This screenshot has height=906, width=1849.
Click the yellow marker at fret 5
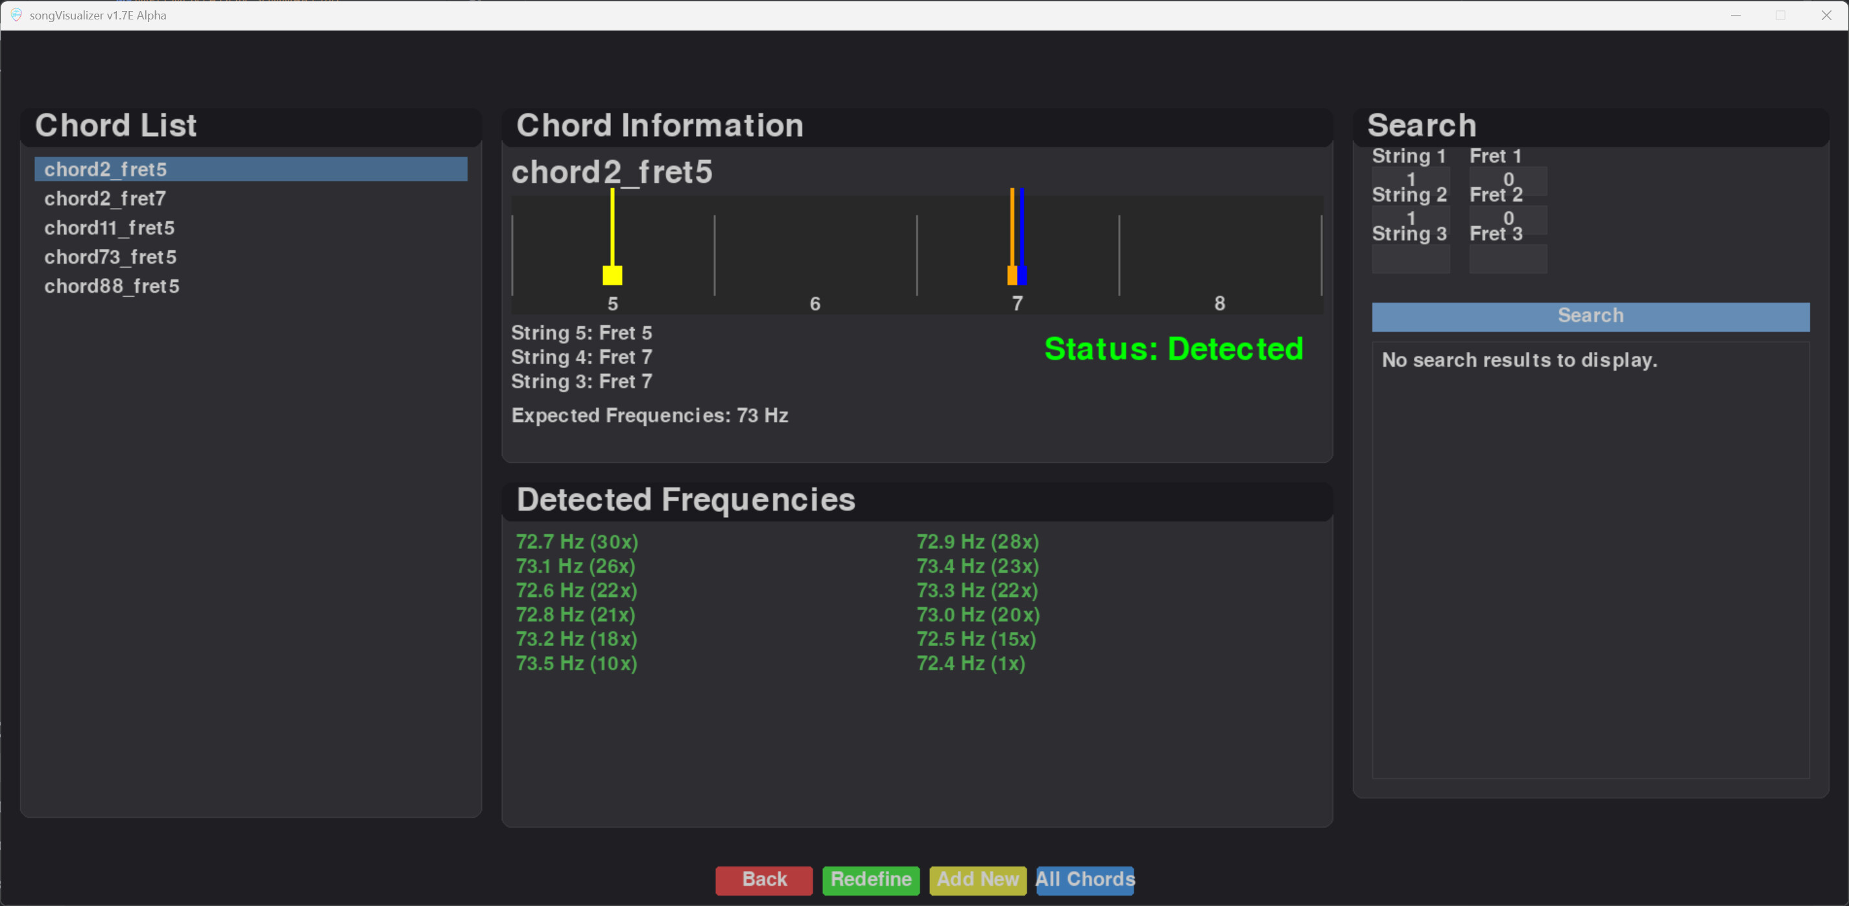(x=612, y=274)
